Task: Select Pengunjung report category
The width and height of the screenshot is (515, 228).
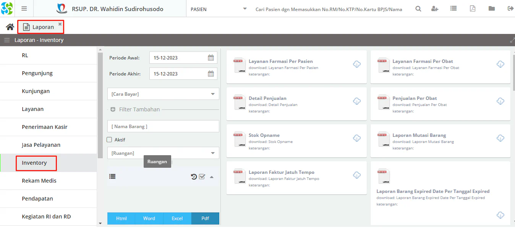Action: click(x=48, y=73)
